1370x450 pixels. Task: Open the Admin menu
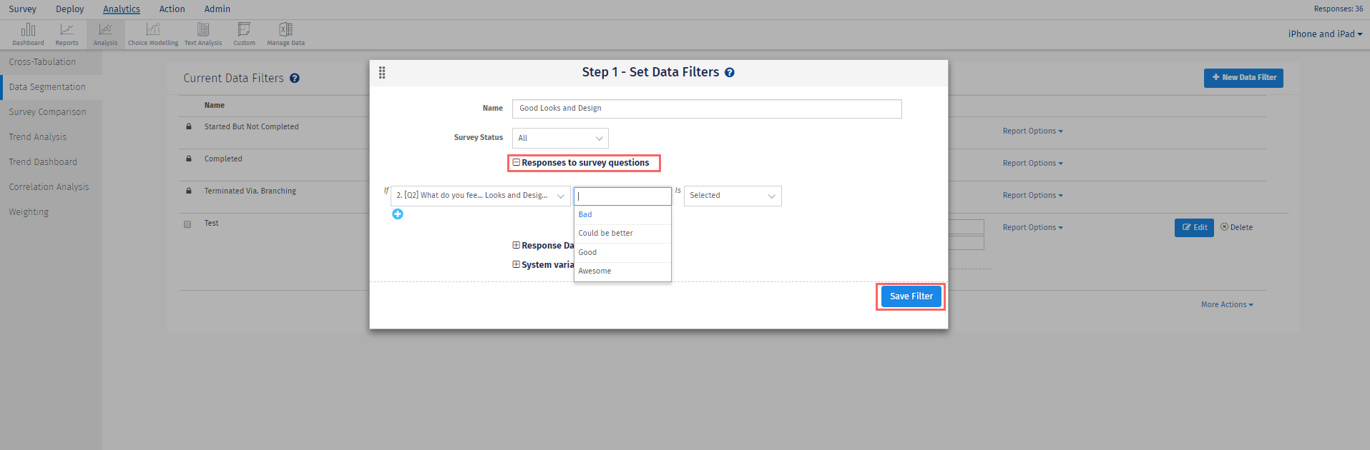click(217, 9)
